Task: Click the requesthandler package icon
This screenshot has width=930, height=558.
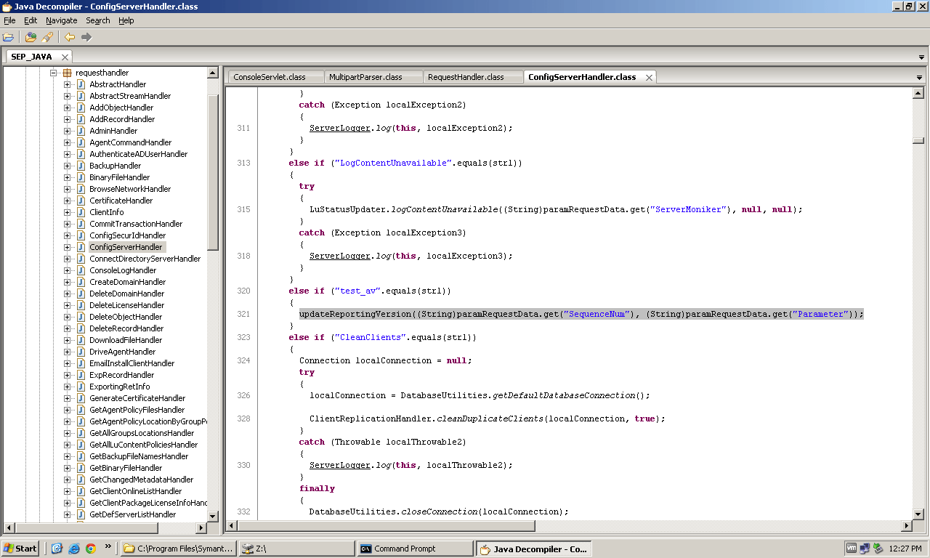Action: [x=67, y=73]
